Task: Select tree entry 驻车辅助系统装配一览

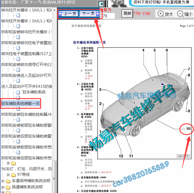Action: (x=20, y=103)
